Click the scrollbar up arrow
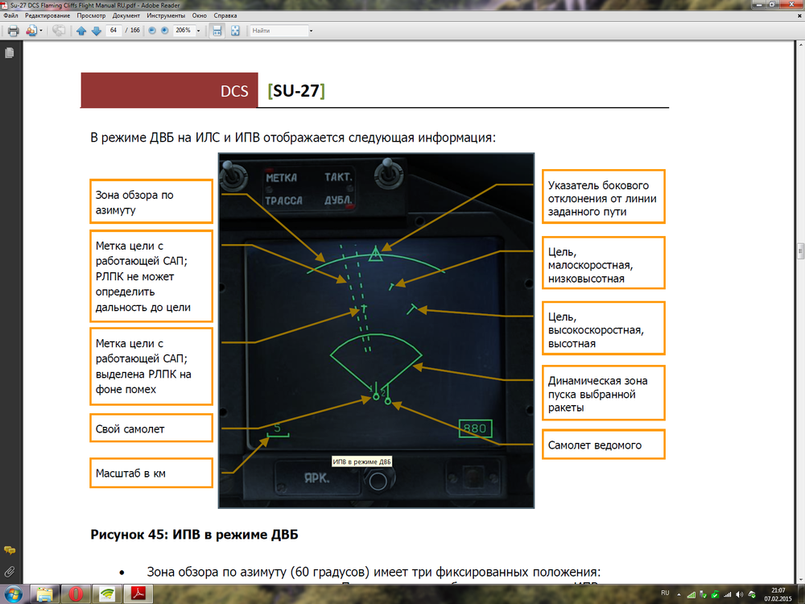The width and height of the screenshot is (805, 604). [800, 44]
